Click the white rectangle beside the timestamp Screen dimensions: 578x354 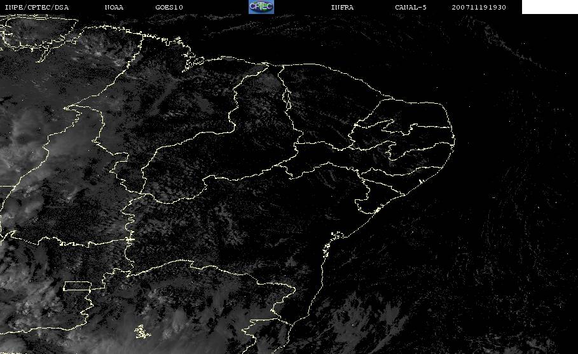click(x=549, y=7)
